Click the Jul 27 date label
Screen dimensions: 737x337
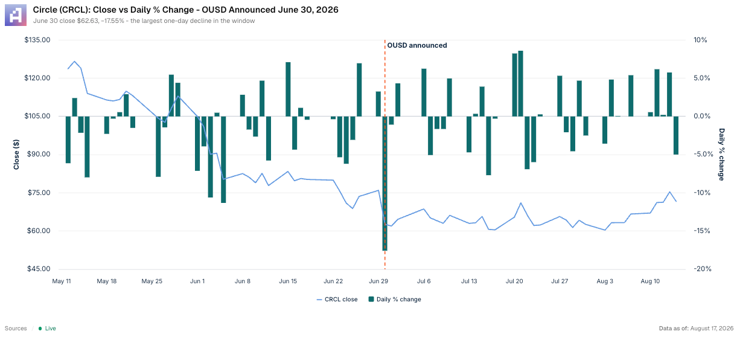pos(560,281)
